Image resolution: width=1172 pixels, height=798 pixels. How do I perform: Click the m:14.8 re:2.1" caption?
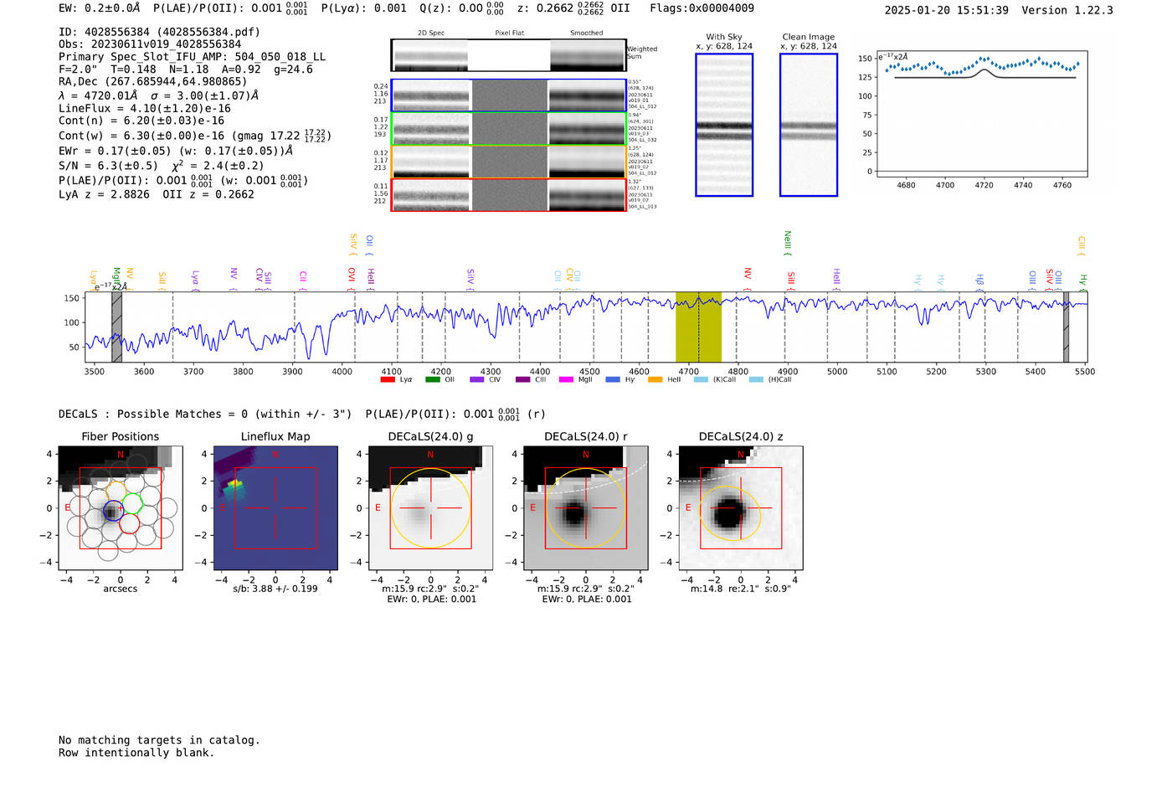coord(741,589)
